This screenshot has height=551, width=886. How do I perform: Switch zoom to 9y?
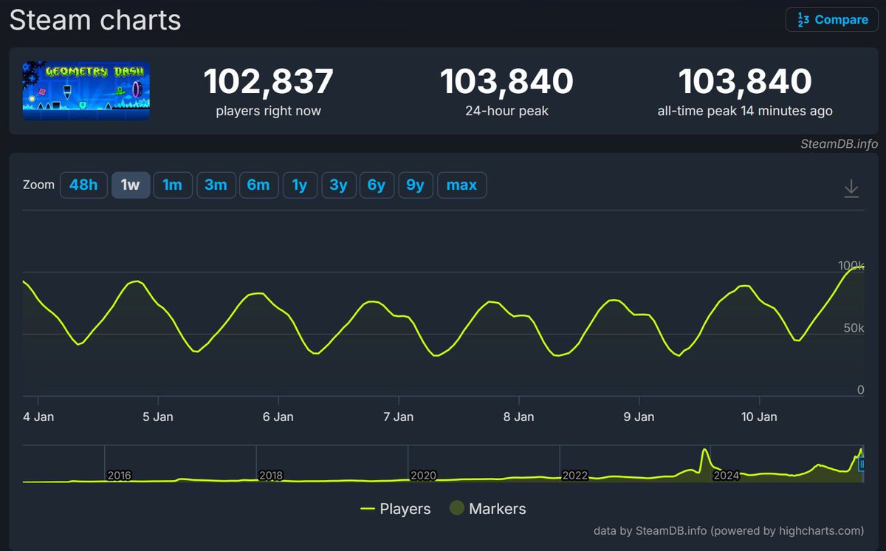[x=415, y=185]
